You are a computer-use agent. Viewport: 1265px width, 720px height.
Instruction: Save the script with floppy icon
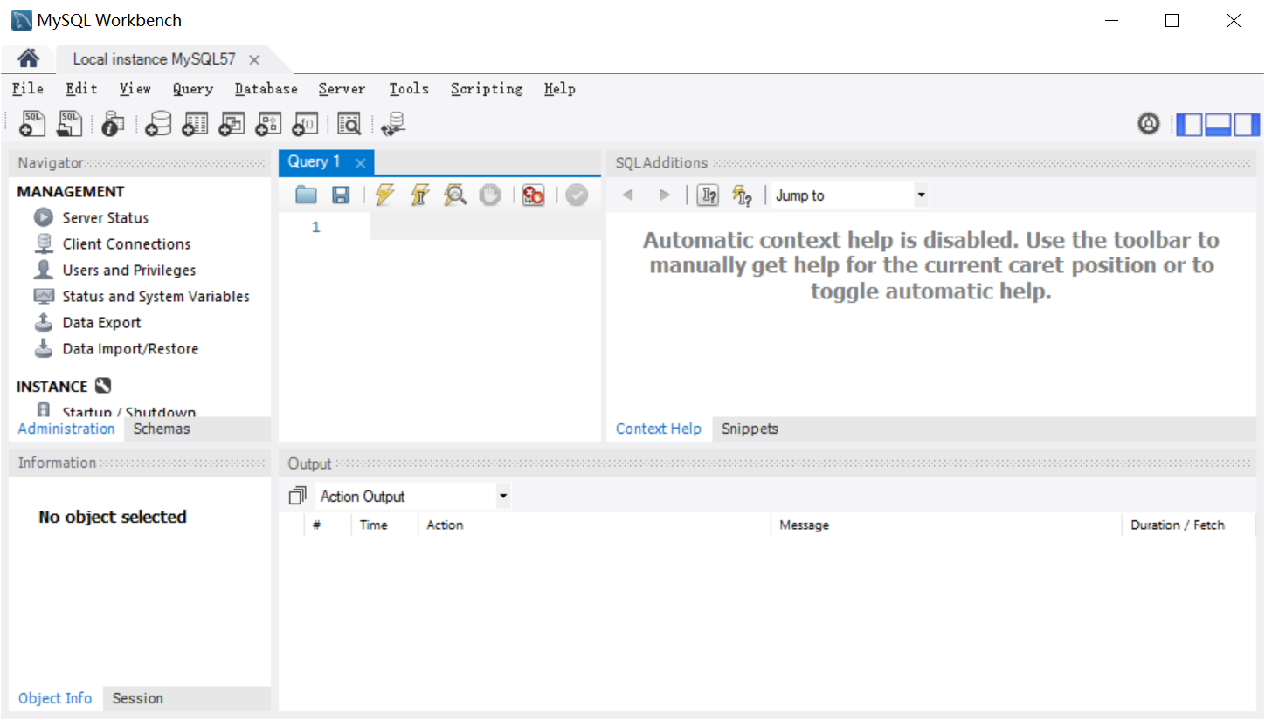(341, 195)
